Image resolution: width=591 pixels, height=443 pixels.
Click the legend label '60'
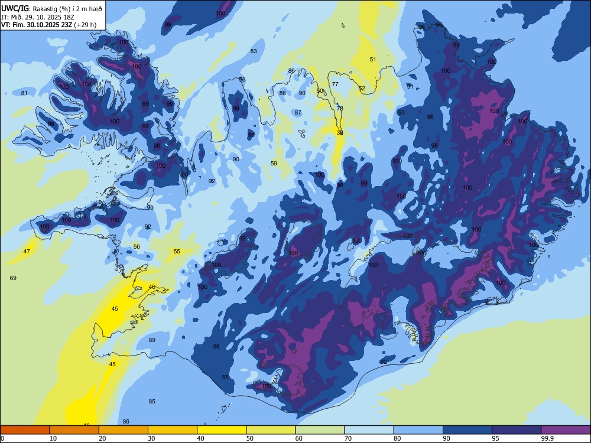pos(299,438)
